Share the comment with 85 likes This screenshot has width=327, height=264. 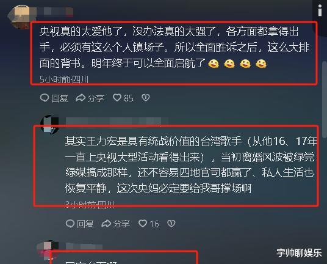[x=90, y=98]
